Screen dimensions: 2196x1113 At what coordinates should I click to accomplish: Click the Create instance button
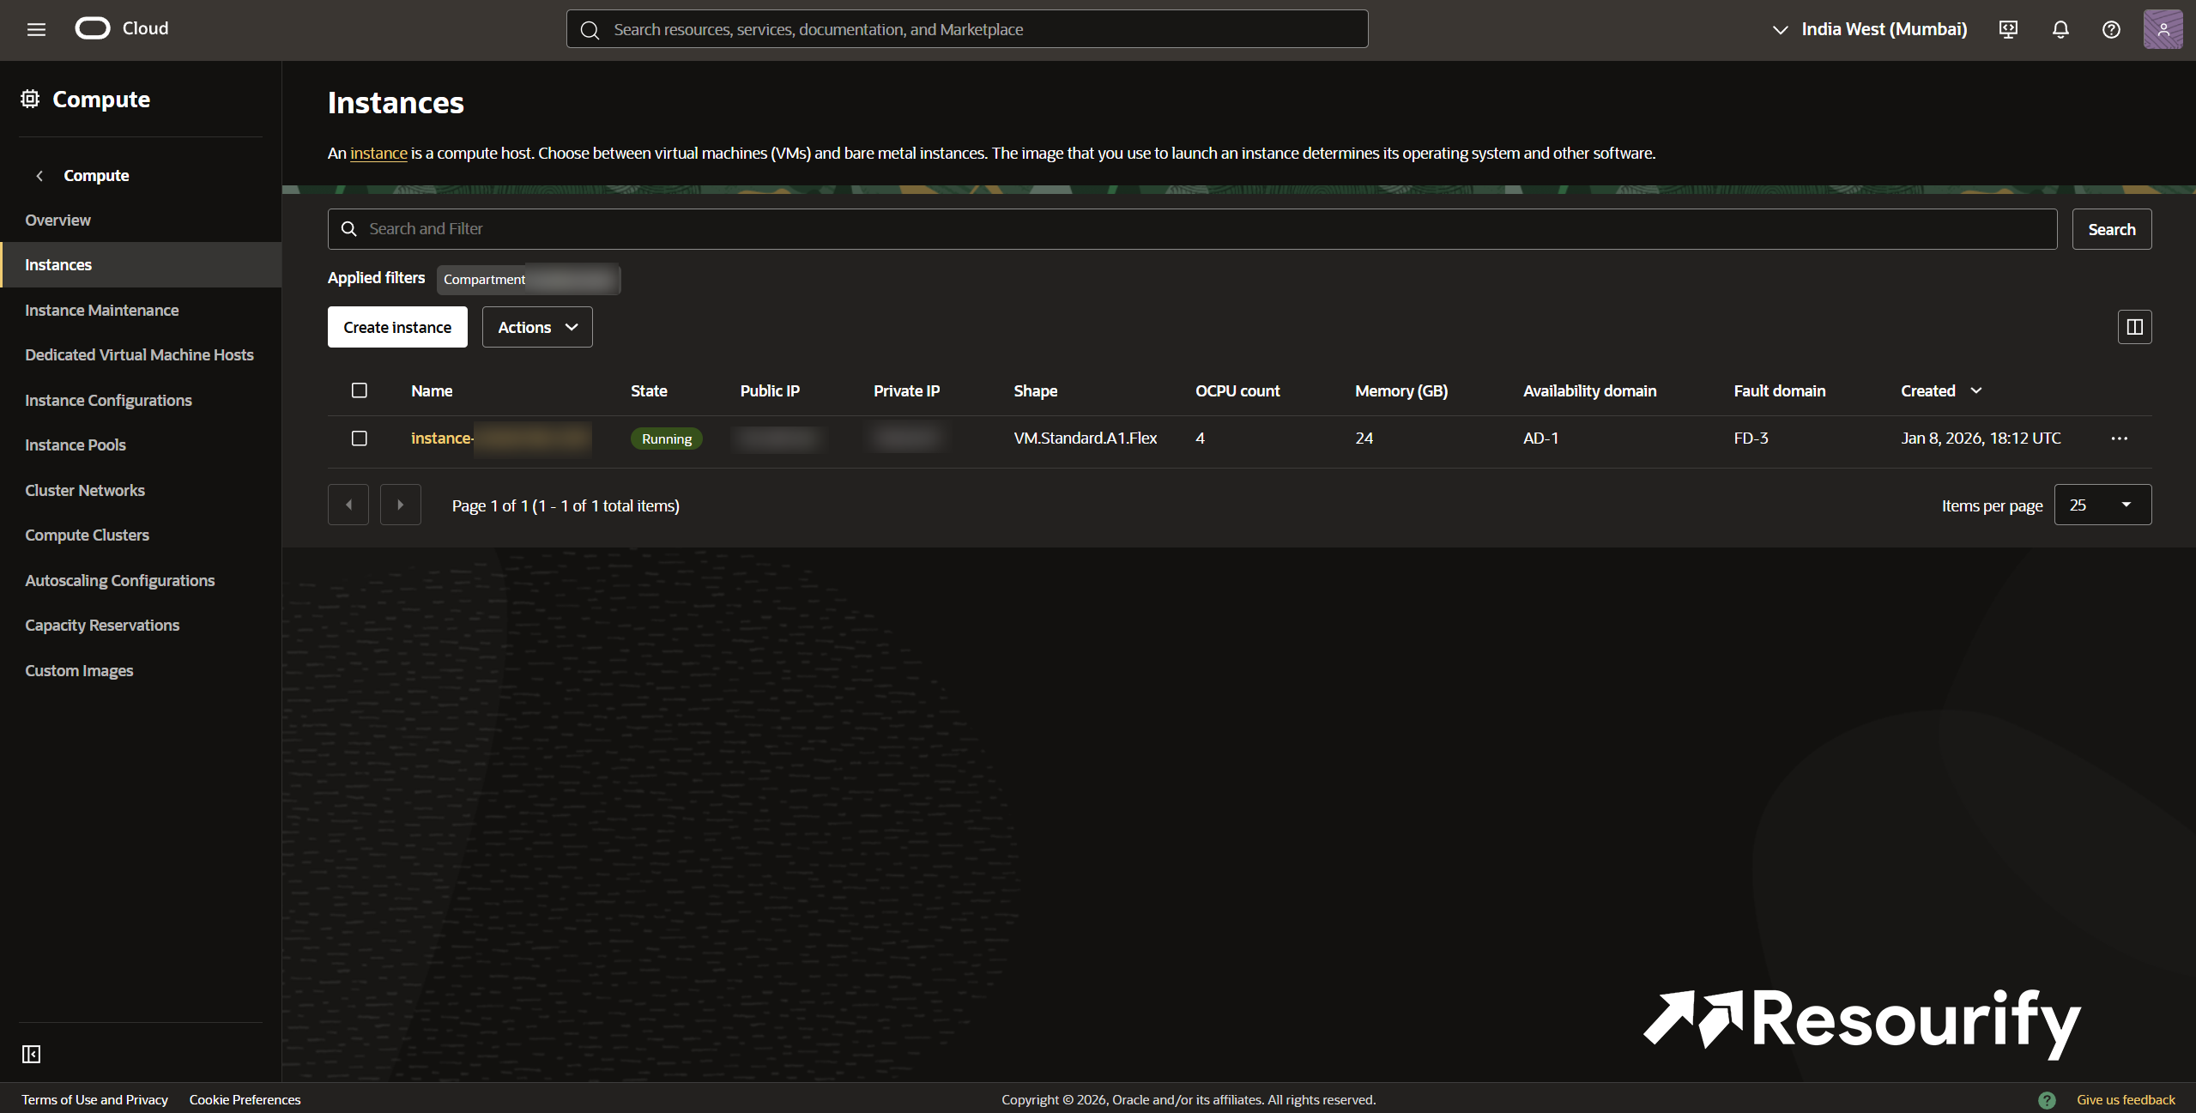point(397,327)
